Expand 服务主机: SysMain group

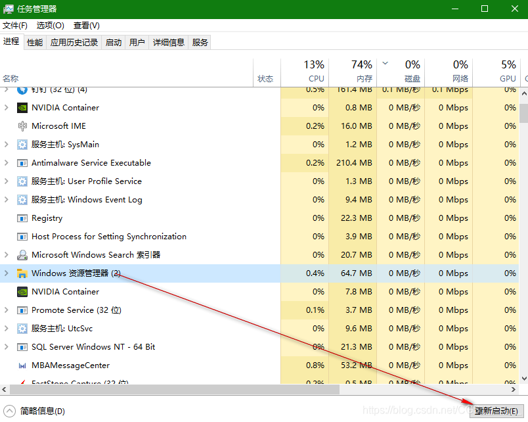[6, 144]
